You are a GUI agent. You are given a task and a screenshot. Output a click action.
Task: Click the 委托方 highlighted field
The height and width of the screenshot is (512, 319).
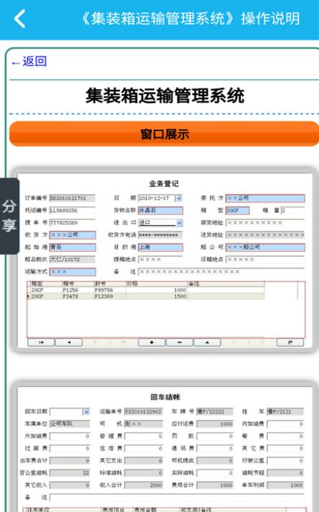(265, 198)
